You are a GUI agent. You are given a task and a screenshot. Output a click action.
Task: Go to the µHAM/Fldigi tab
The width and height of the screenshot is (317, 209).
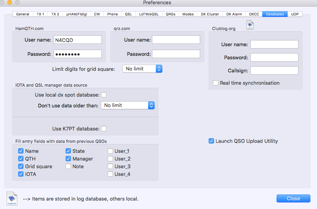point(77,14)
